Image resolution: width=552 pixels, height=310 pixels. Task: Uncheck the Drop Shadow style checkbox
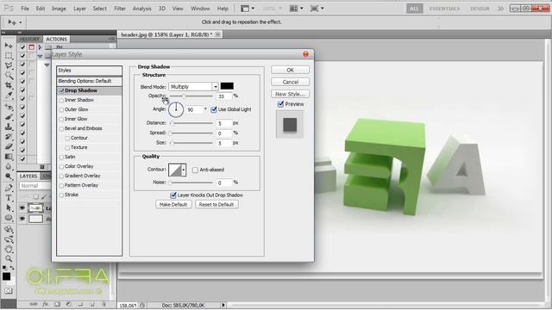(x=61, y=90)
